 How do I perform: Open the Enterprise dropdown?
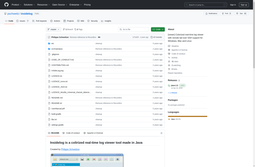[76, 5]
